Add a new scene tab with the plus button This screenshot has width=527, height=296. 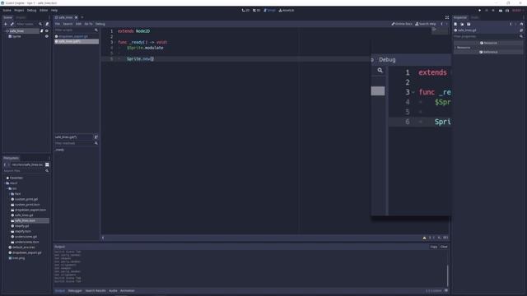(82, 17)
